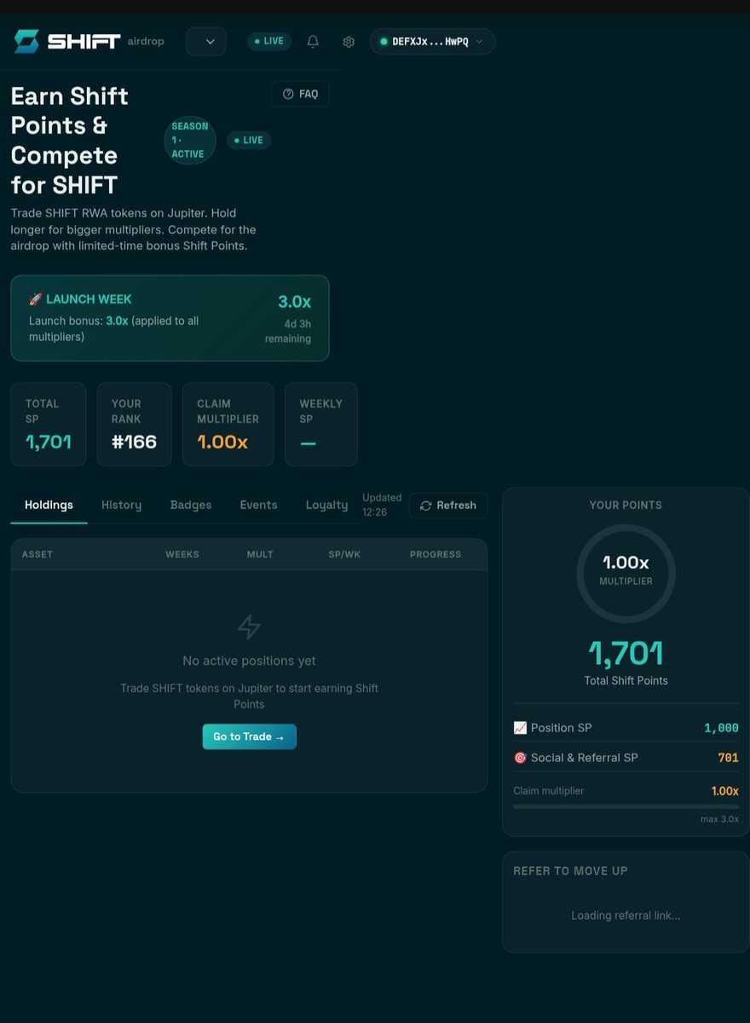Click the LIVE badge beside Season 1

(x=249, y=140)
